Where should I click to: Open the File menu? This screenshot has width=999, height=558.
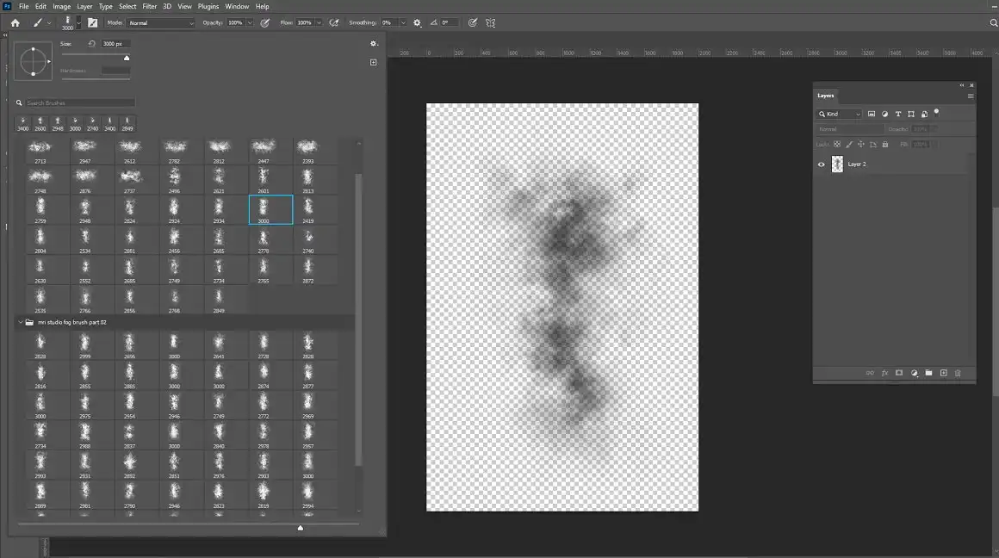(23, 6)
